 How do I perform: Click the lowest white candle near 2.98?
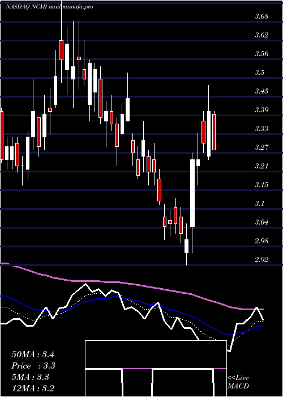(x=186, y=246)
